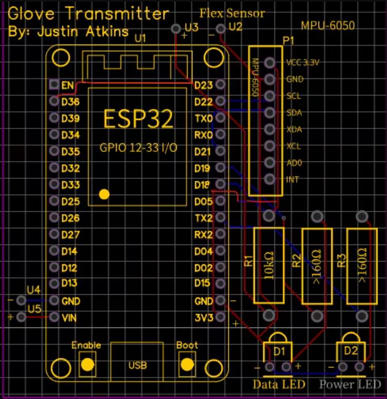The width and height of the screenshot is (387, 399).
Task: Click the MPU-6050 GND pad
Action: point(269,80)
